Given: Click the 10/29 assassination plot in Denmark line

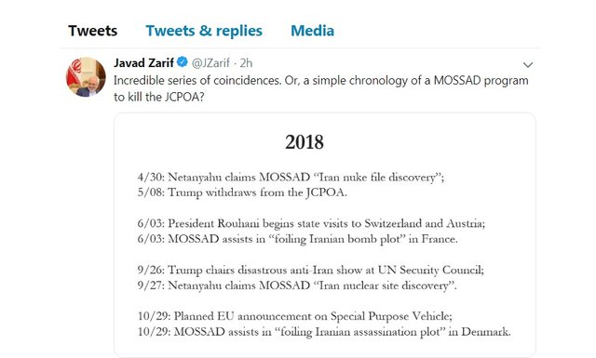Looking at the screenshot, I should pos(324,332).
